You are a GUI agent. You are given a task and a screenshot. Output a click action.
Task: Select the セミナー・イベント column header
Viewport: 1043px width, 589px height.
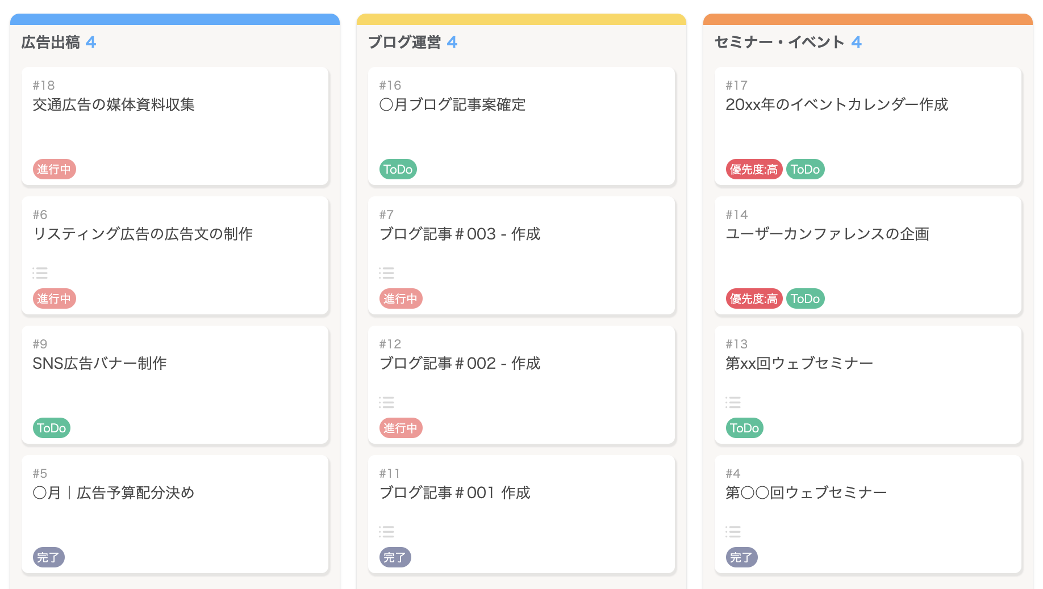click(780, 42)
